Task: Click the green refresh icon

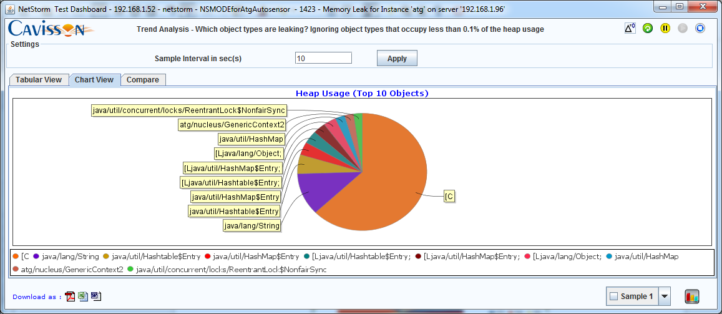Action: [x=648, y=28]
